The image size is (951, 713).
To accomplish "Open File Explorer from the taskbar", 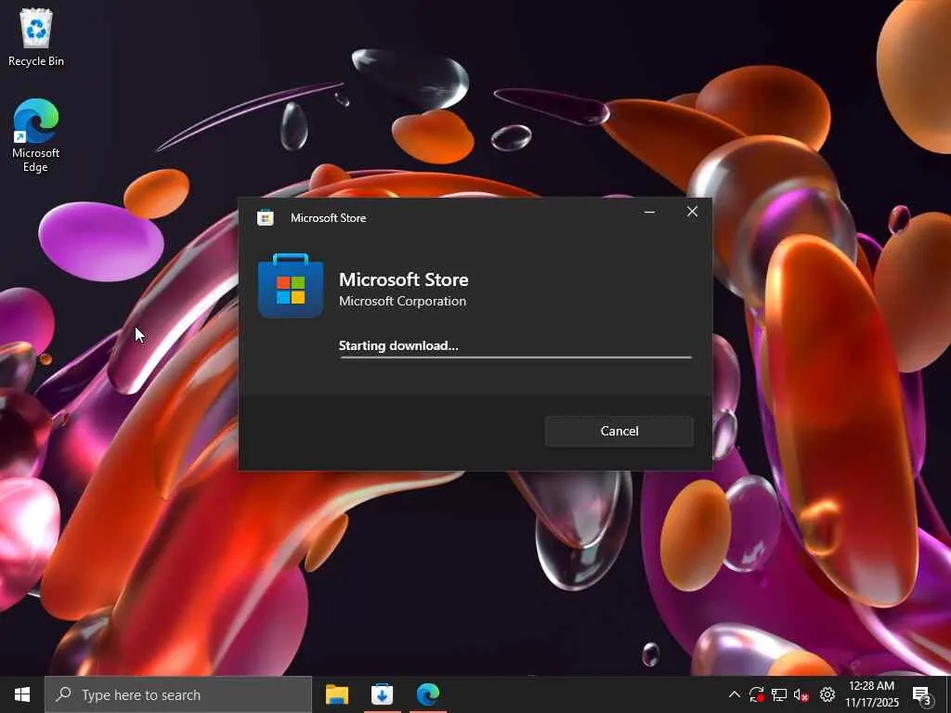I will pos(336,694).
